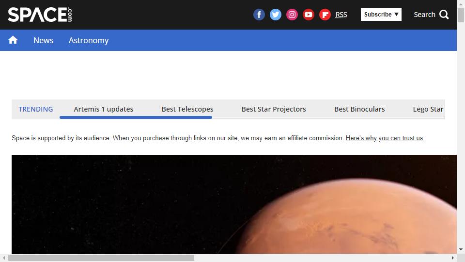Open the Space.com Facebook page icon
The width and height of the screenshot is (465, 262).
[259, 15]
